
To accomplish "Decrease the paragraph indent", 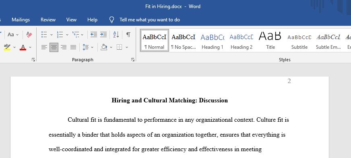I will click(x=93, y=35).
